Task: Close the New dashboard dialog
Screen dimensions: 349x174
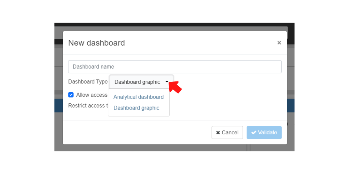Action: point(279,43)
